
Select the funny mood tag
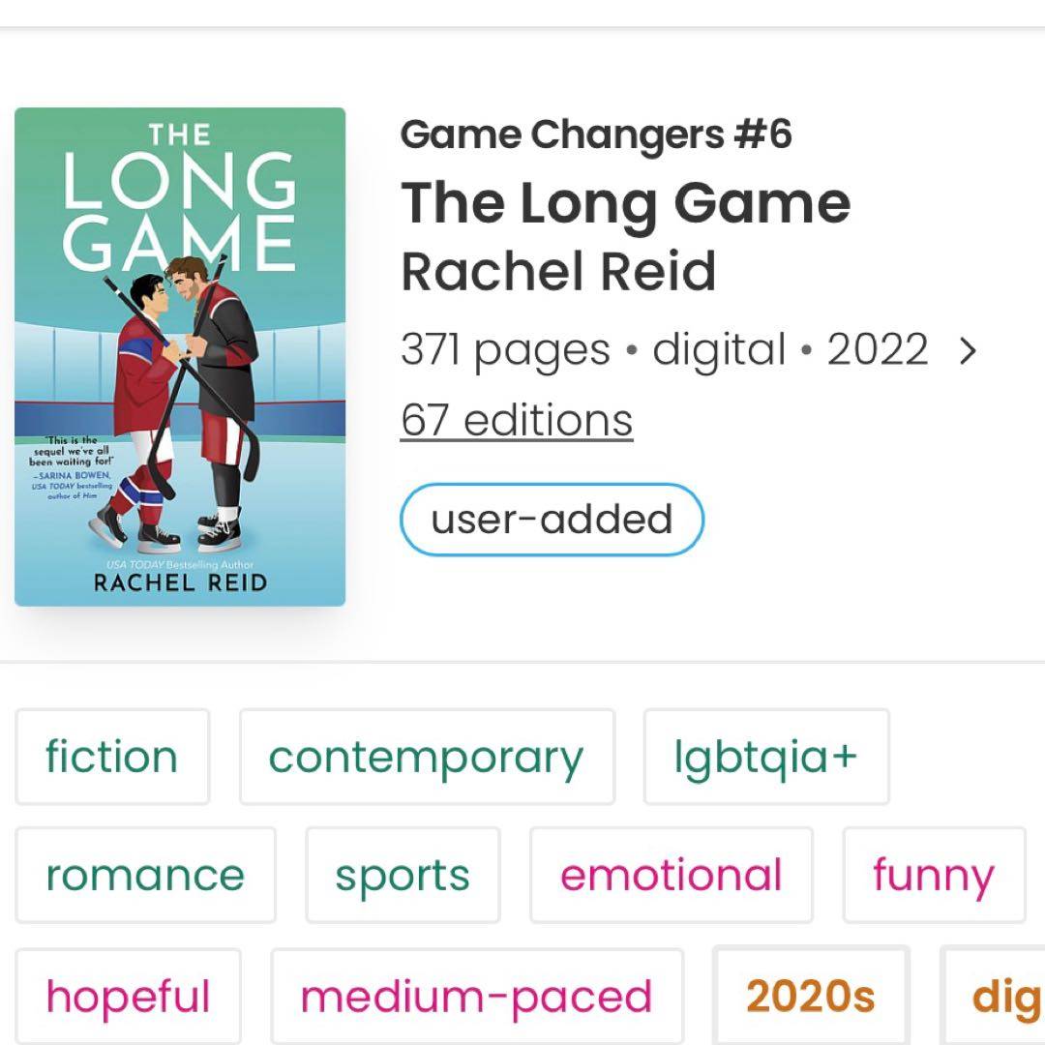pyautogui.click(x=934, y=875)
